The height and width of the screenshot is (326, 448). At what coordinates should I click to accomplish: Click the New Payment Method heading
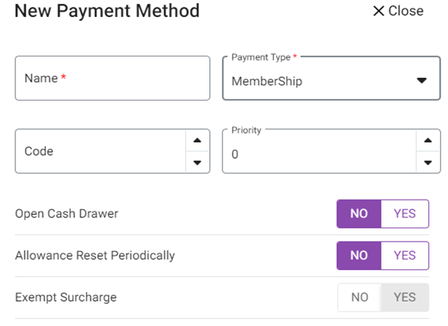click(106, 11)
